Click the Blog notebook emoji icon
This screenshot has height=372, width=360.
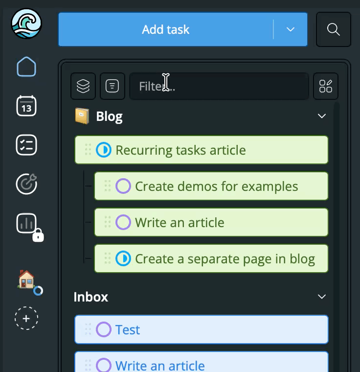(82, 116)
